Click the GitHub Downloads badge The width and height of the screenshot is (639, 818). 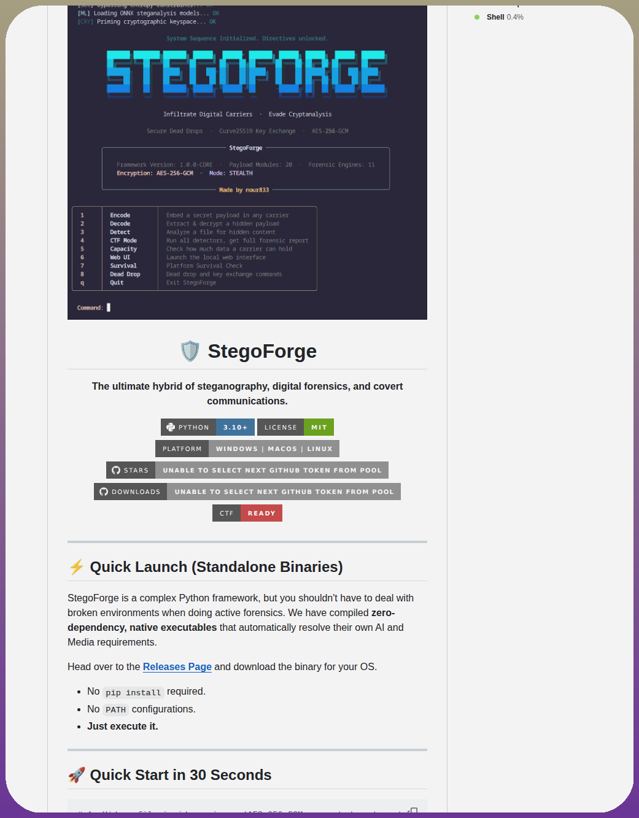click(x=247, y=492)
